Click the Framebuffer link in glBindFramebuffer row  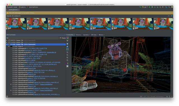[51, 52]
